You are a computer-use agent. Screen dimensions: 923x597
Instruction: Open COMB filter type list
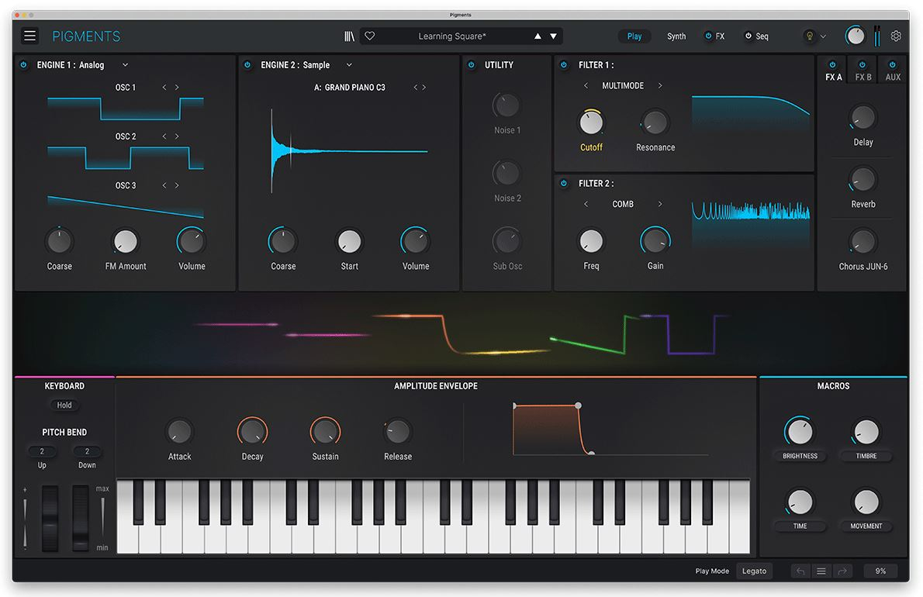point(623,203)
